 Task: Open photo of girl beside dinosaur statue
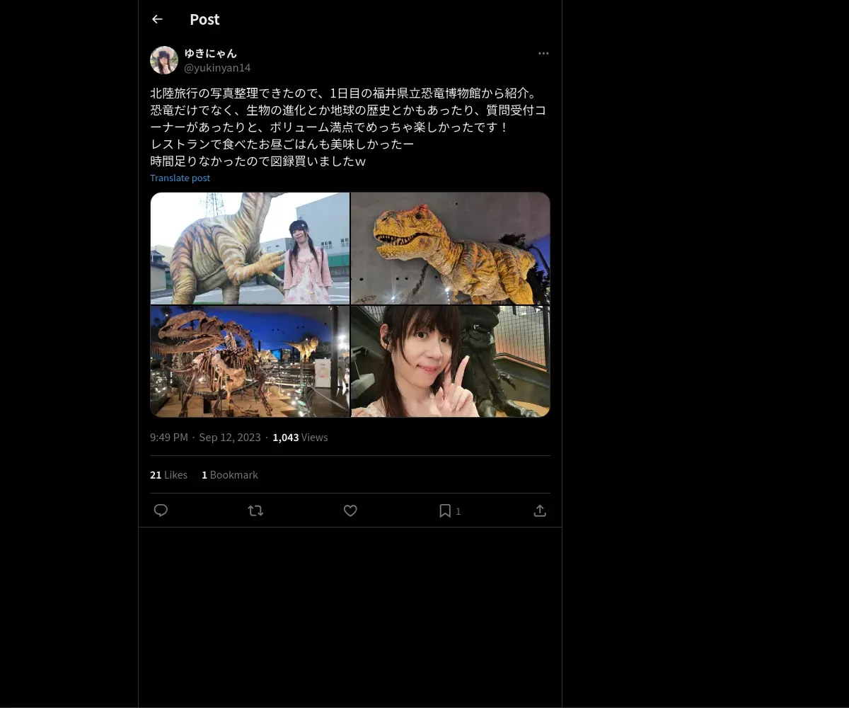pyautogui.click(x=250, y=248)
